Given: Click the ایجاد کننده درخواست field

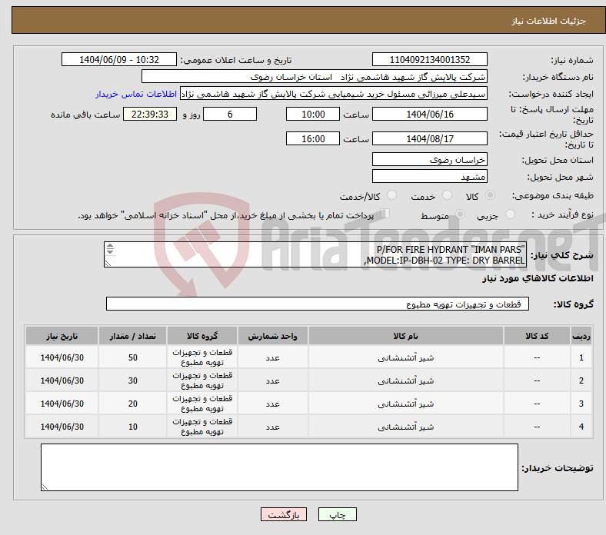Looking at the screenshot, I should tap(334, 94).
